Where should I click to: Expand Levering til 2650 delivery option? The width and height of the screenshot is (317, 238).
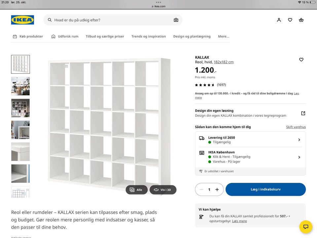point(299,140)
